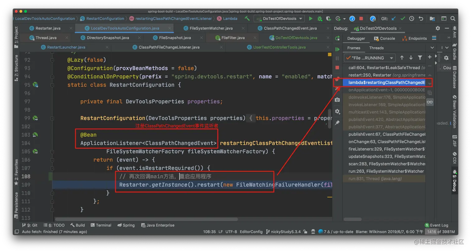Click pin tab icon in debug sidebar
Viewport: 471px width, 252px height.
337,123
